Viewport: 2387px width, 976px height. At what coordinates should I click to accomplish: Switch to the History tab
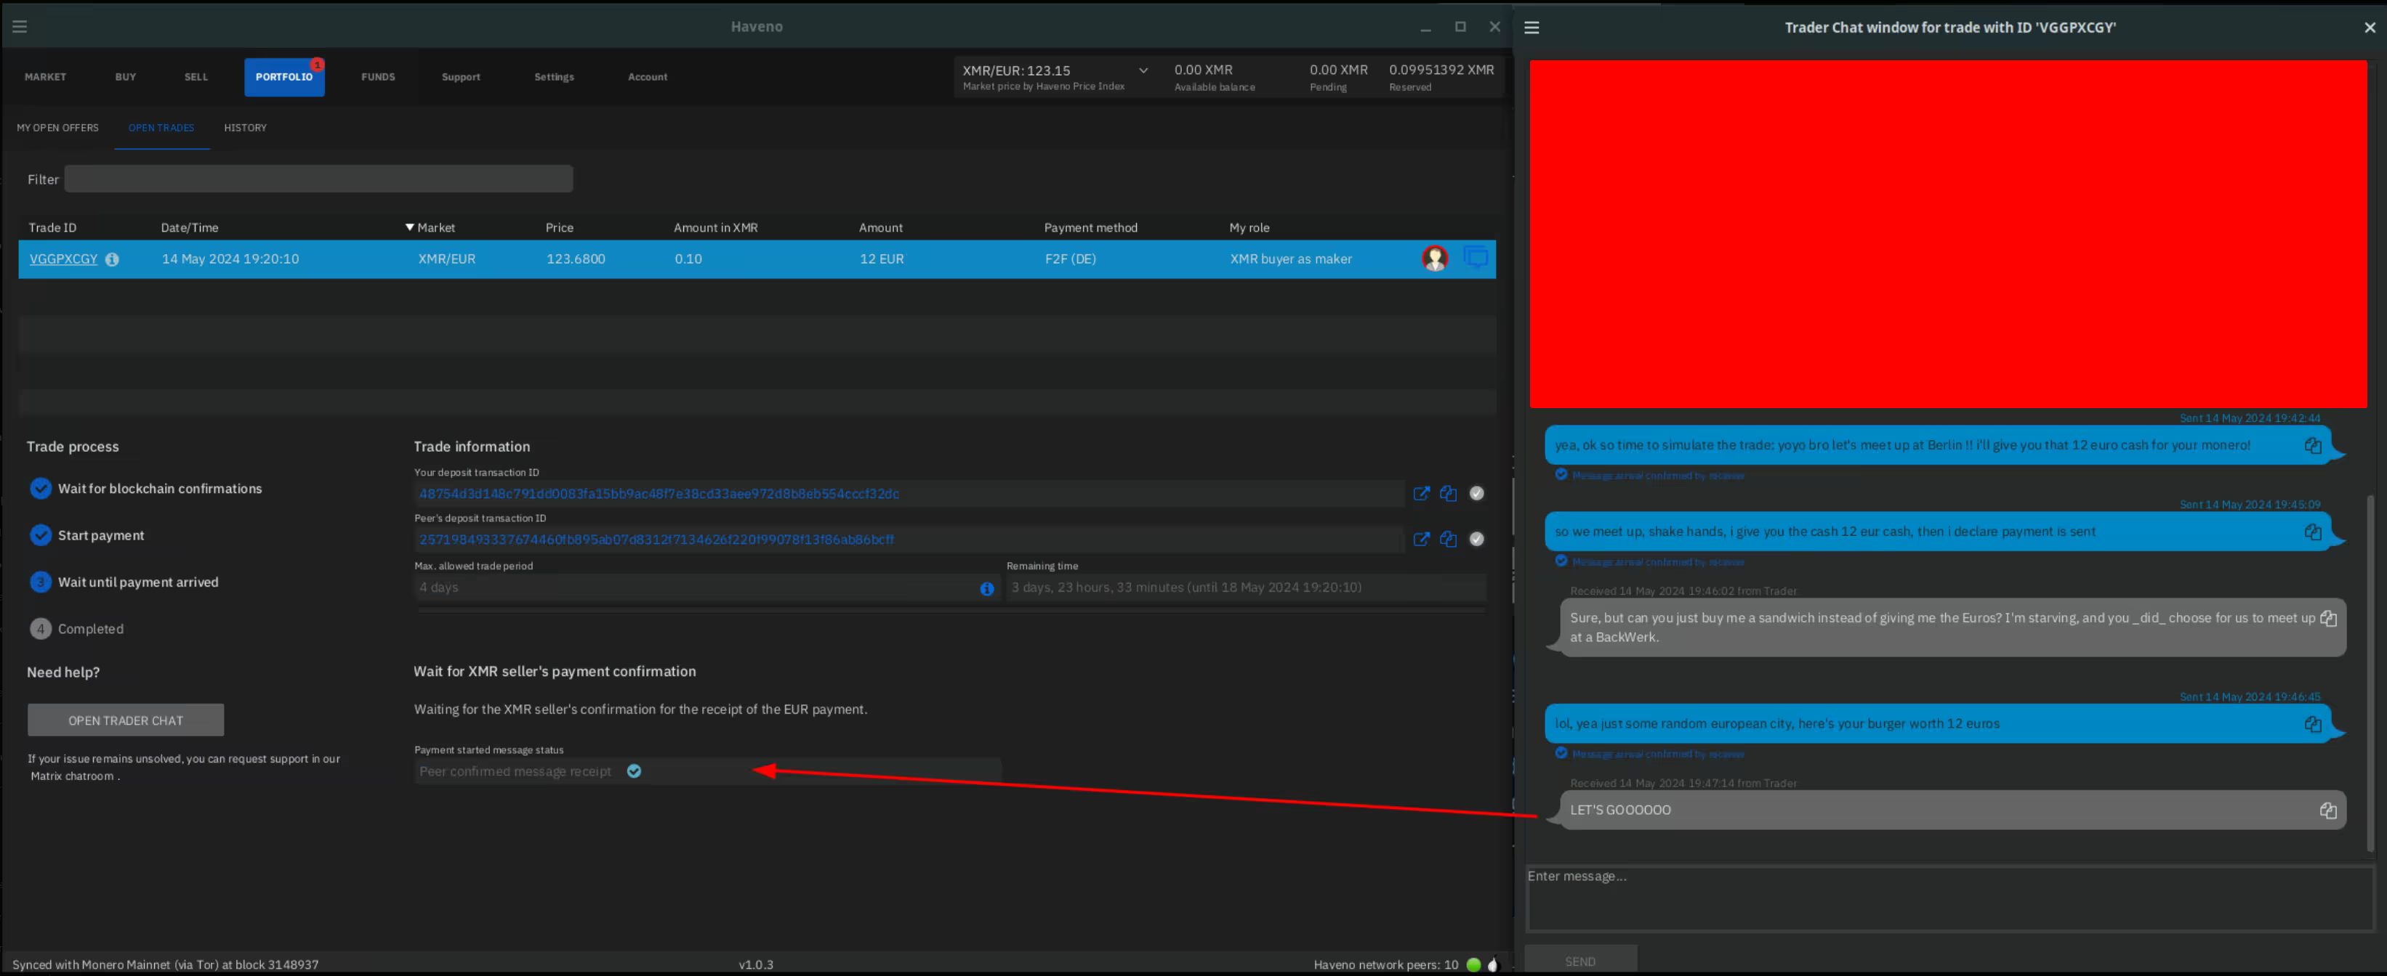point(245,128)
